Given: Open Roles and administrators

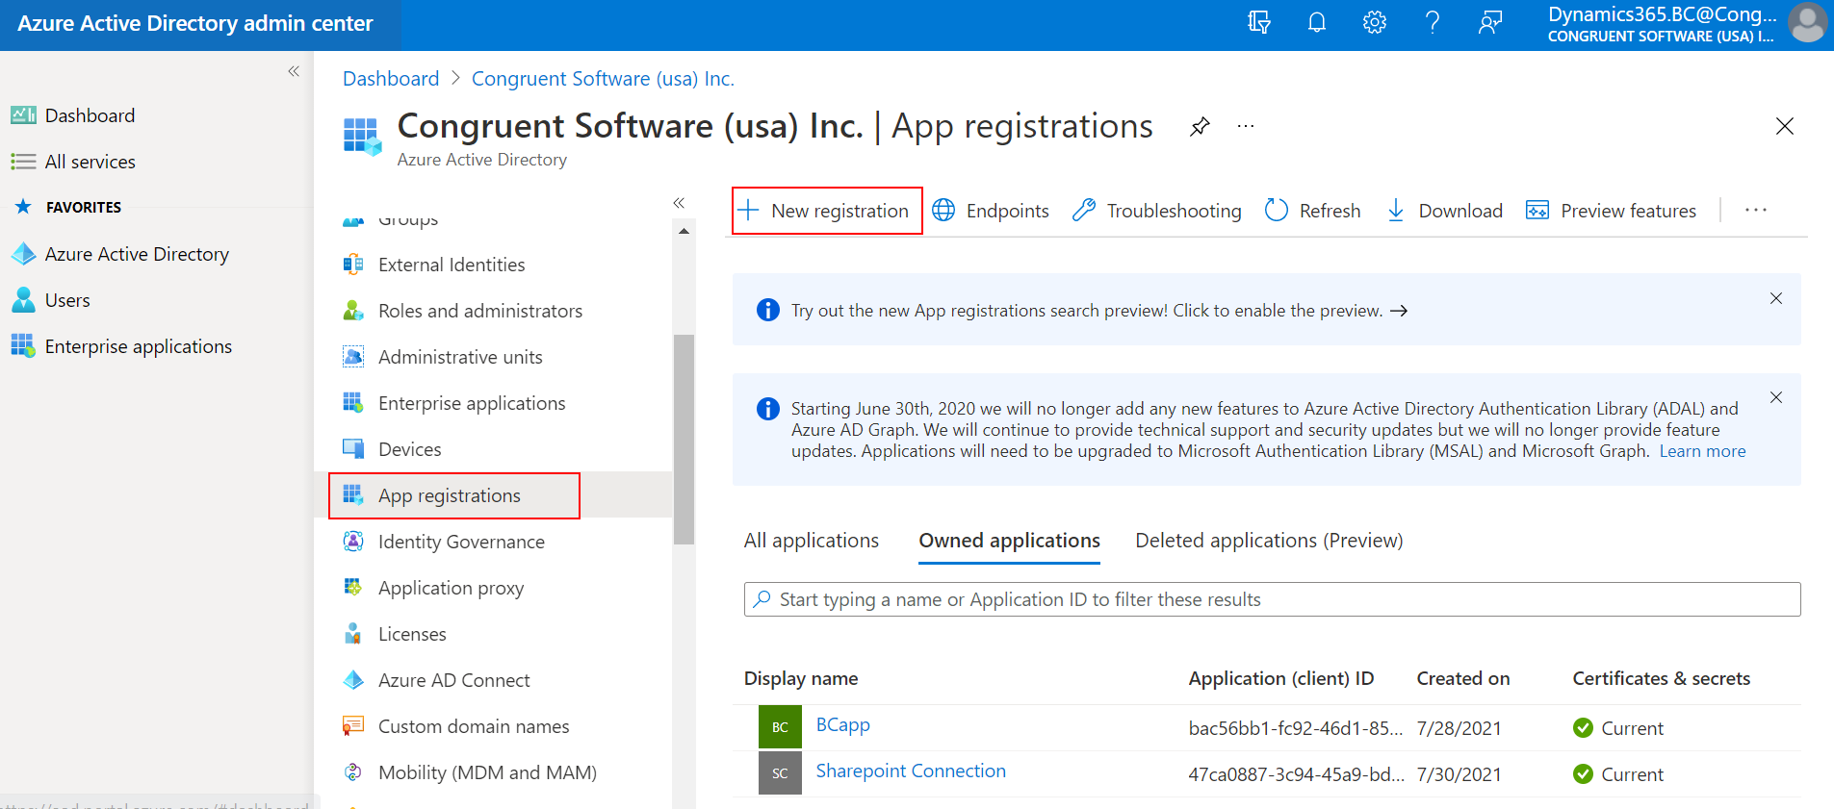Looking at the screenshot, I should coord(480,311).
